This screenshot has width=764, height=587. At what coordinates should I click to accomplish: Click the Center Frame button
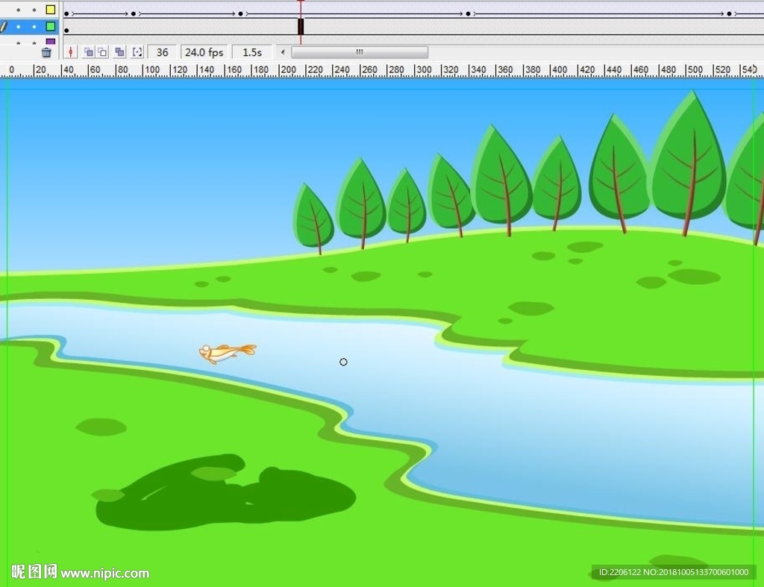click(71, 52)
